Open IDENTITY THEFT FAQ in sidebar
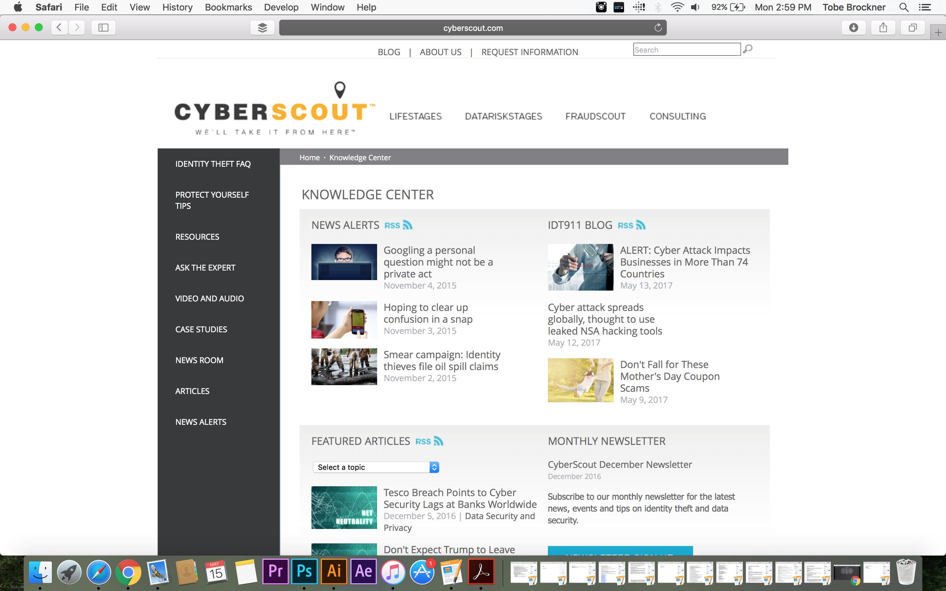Image resolution: width=946 pixels, height=591 pixels. point(213,164)
